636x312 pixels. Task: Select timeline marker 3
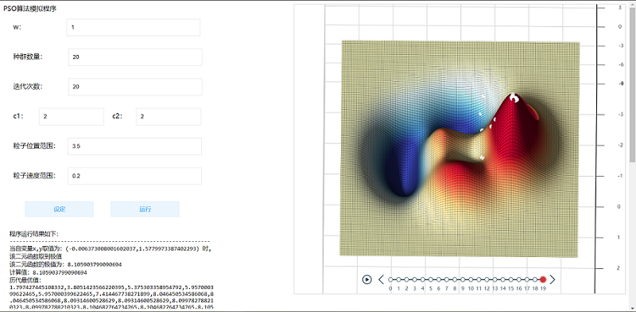point(414,279)
